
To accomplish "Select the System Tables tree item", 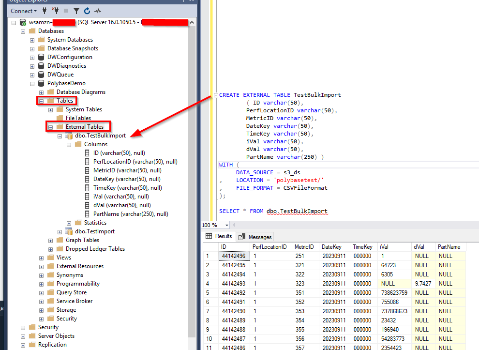I will tap(84, 109).
